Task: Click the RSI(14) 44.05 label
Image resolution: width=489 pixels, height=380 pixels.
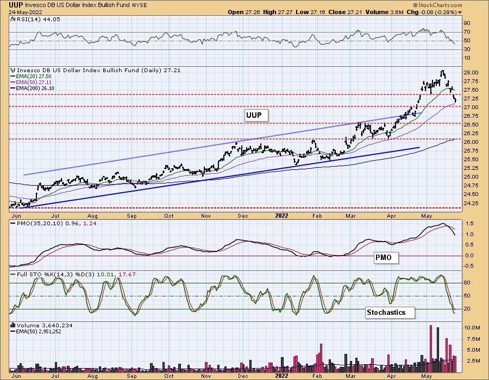Action: [x=37, y=20]
